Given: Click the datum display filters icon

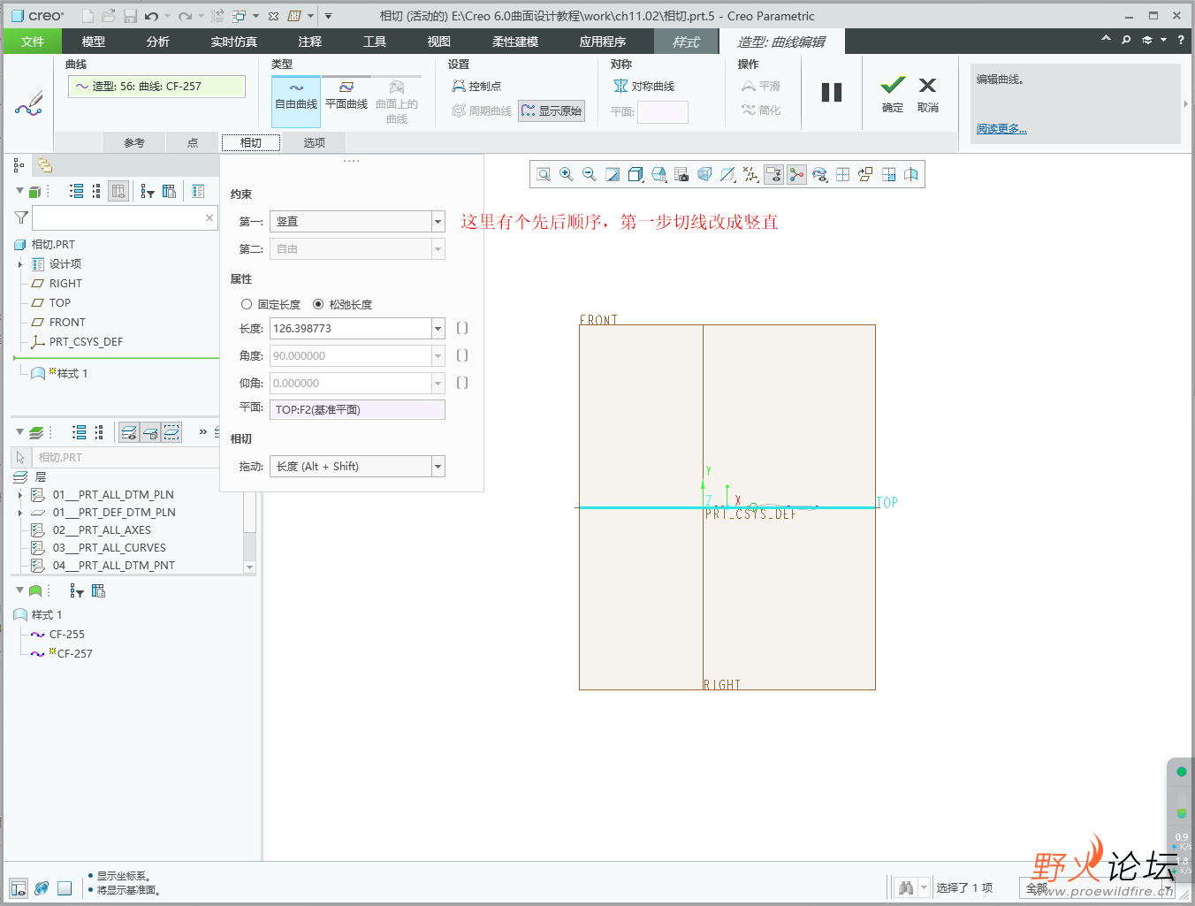Looking at the screenshot, I should coord(750,175).
